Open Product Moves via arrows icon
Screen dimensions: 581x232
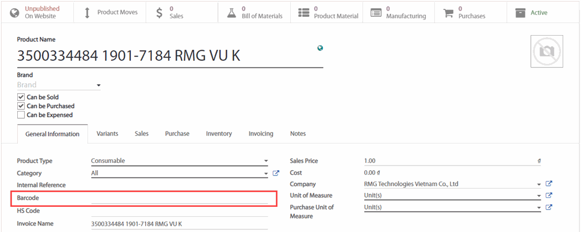87,13
